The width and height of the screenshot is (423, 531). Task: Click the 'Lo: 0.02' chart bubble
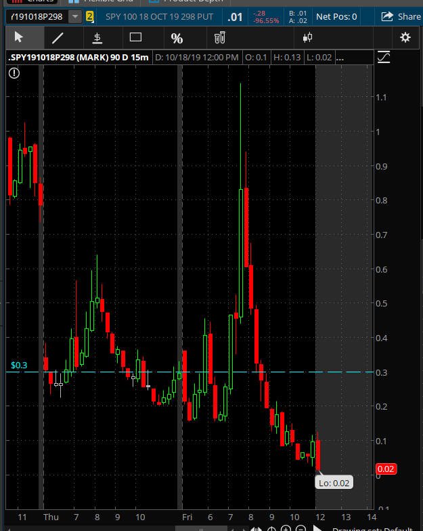[x=334, y=483]
